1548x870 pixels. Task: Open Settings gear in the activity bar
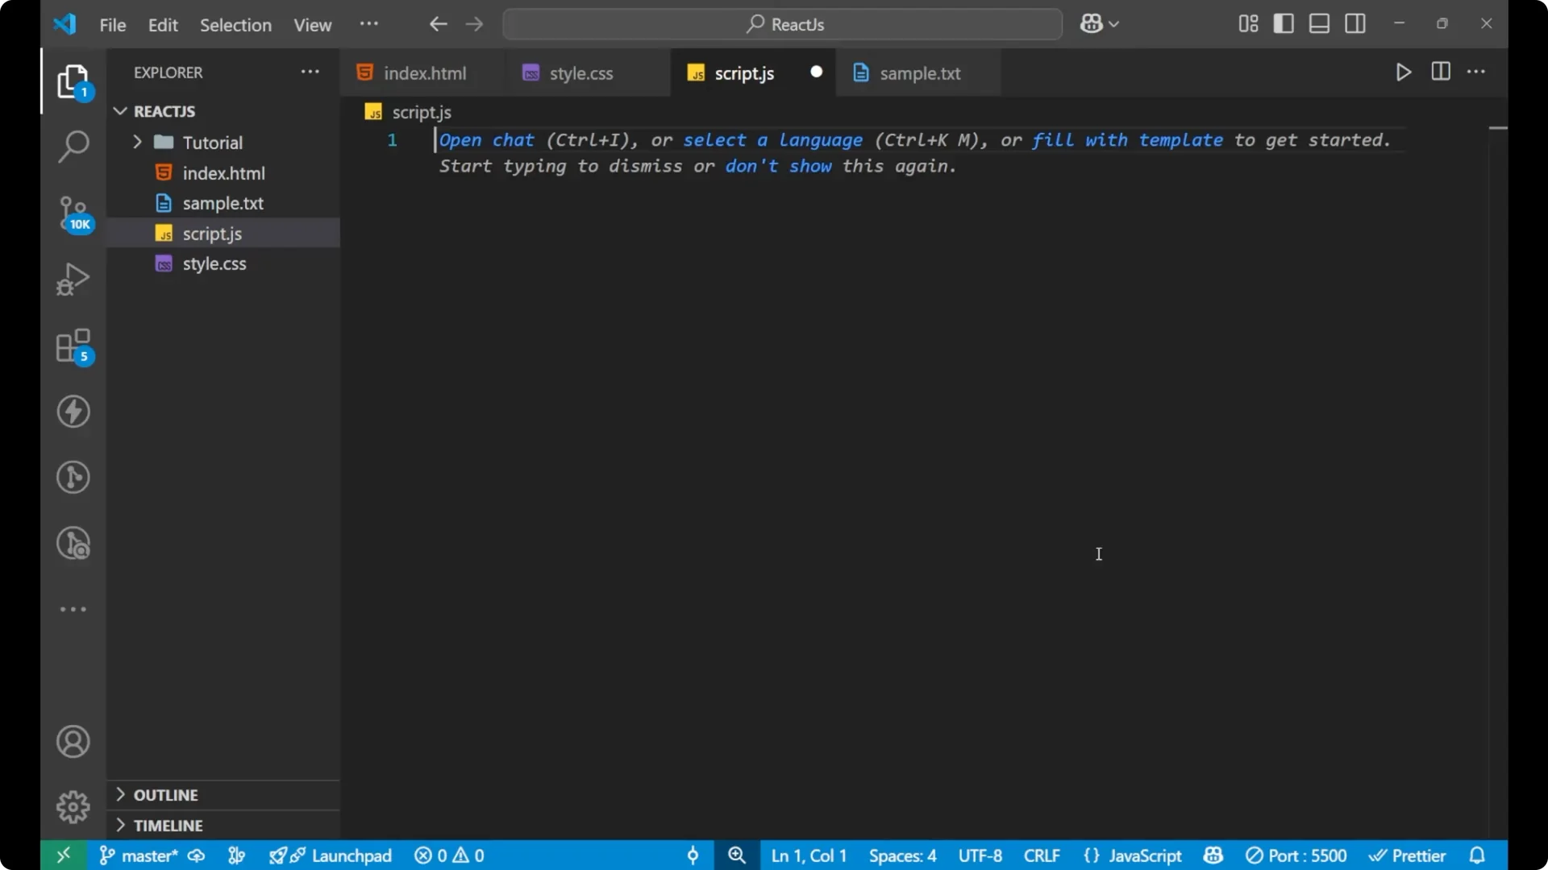pyautogui.click(x=73, y=806)
